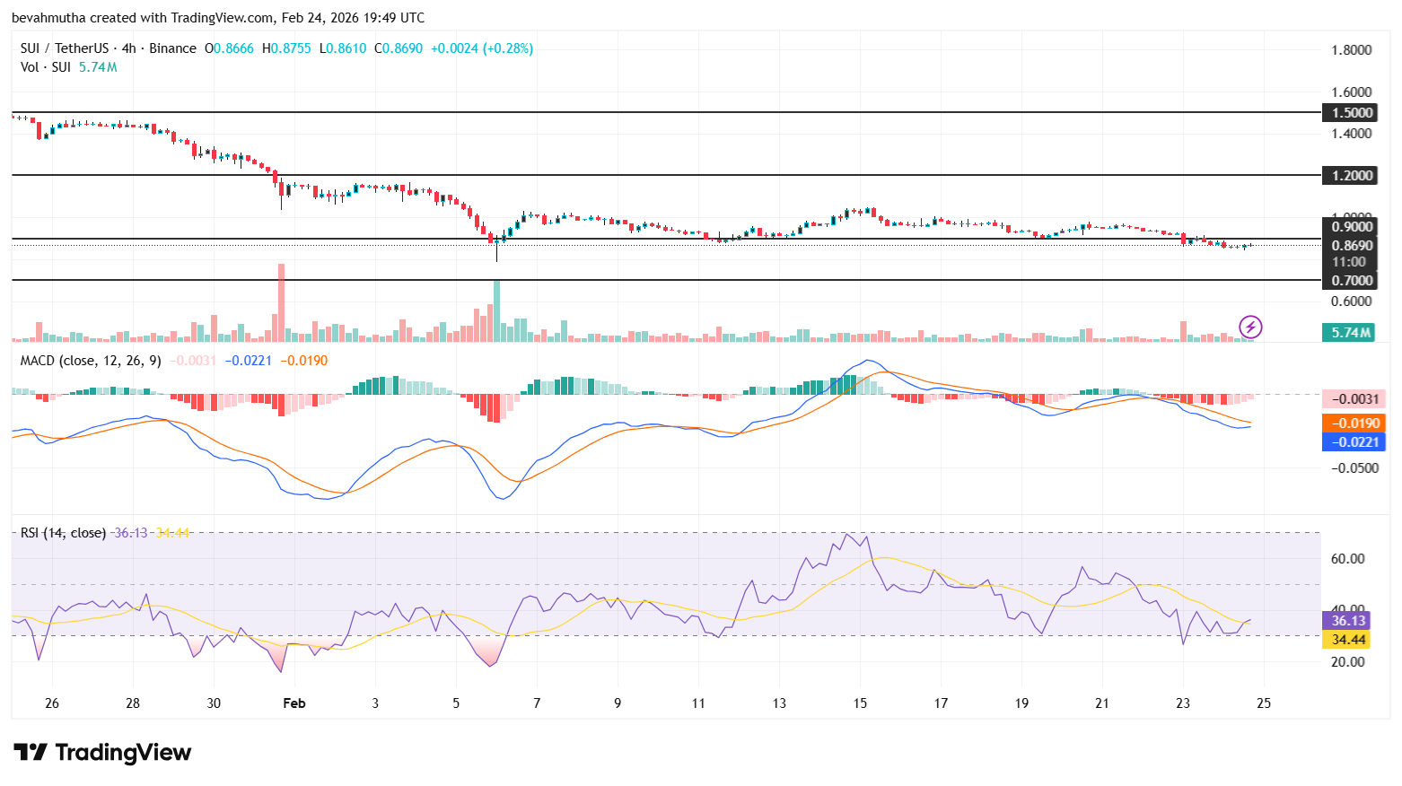
Task: Click the 1.5000 horizontal level price label
Action: coord(1350,112)
